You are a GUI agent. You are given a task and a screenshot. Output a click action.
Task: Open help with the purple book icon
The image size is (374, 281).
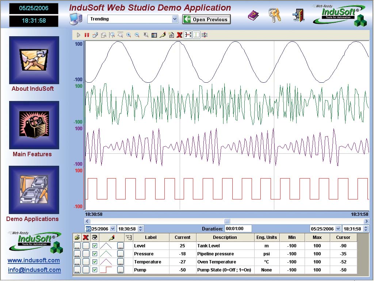coord(253,15)
